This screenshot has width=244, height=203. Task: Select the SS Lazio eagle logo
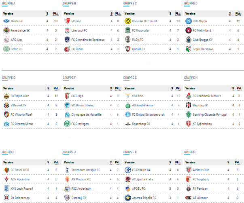pyautogui.click(x=127, y=96)
